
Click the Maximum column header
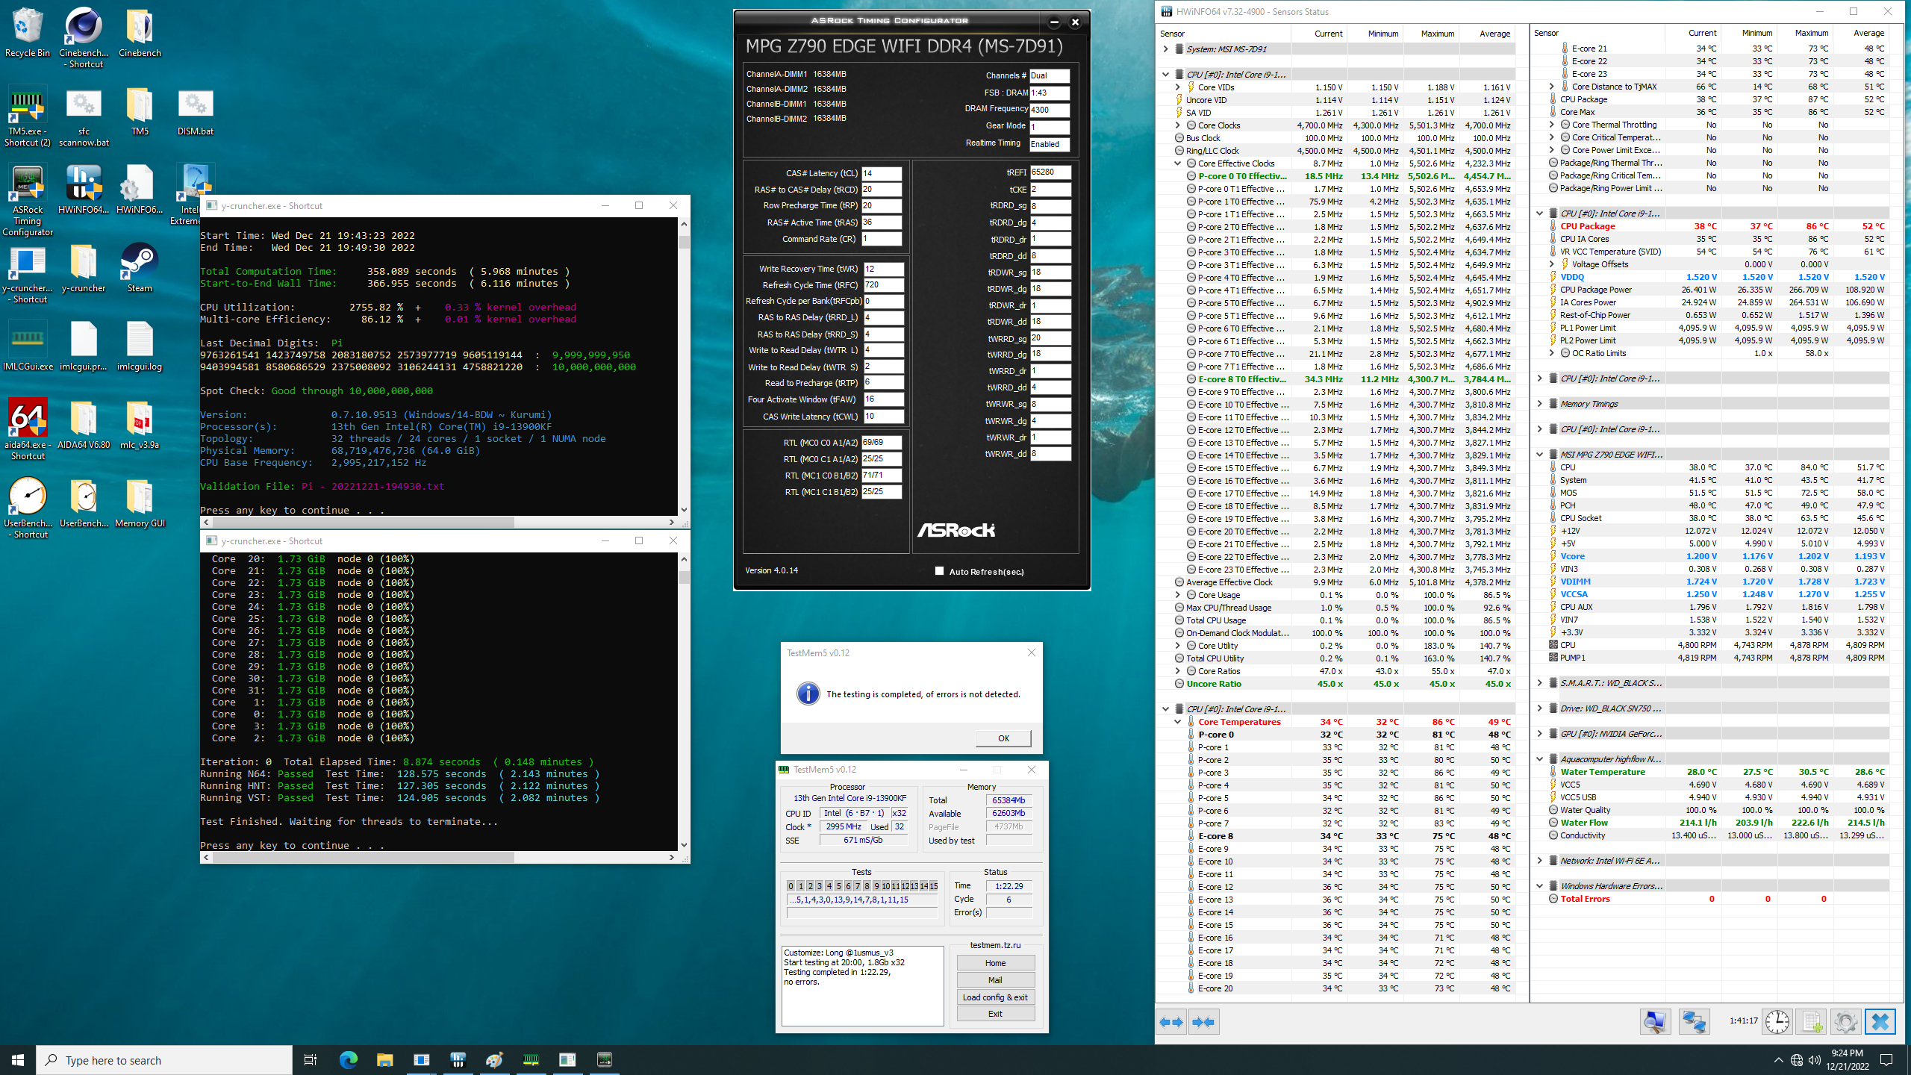(1437, 34)
